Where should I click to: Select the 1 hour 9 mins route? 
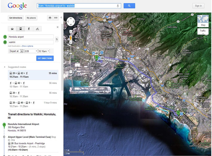click(x=33, y=105)
